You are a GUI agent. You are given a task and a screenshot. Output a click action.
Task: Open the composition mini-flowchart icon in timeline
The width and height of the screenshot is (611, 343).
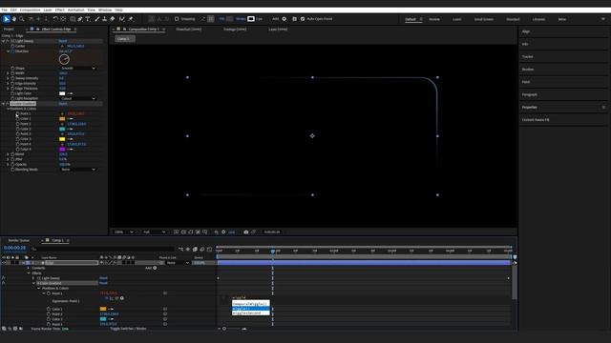click(180, 250)
